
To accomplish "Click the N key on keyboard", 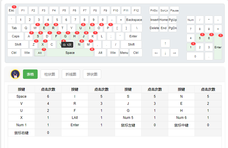I will coord(79,44).
